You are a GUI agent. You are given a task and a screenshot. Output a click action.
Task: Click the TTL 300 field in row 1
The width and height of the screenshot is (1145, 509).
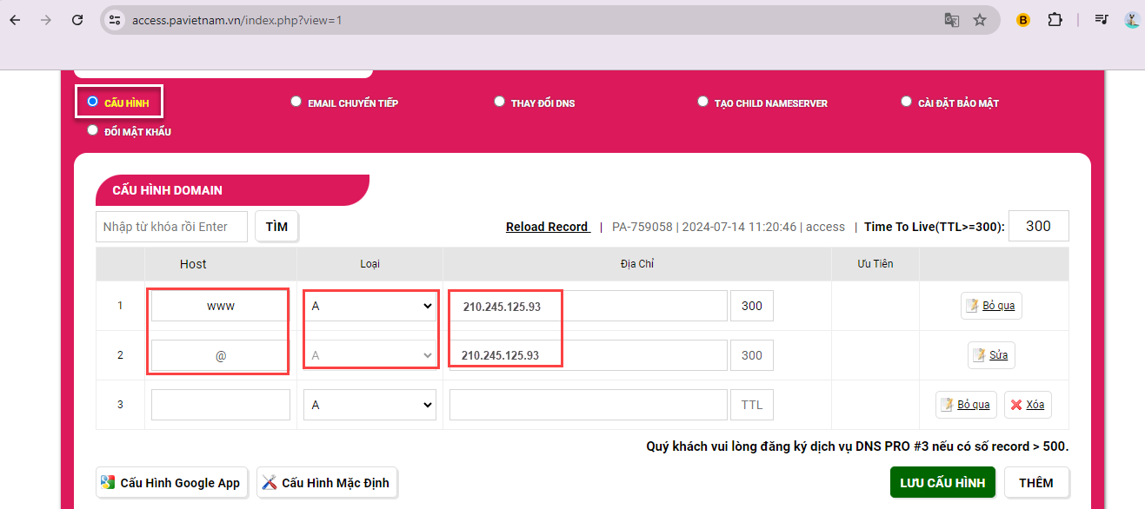click(752, 306)
